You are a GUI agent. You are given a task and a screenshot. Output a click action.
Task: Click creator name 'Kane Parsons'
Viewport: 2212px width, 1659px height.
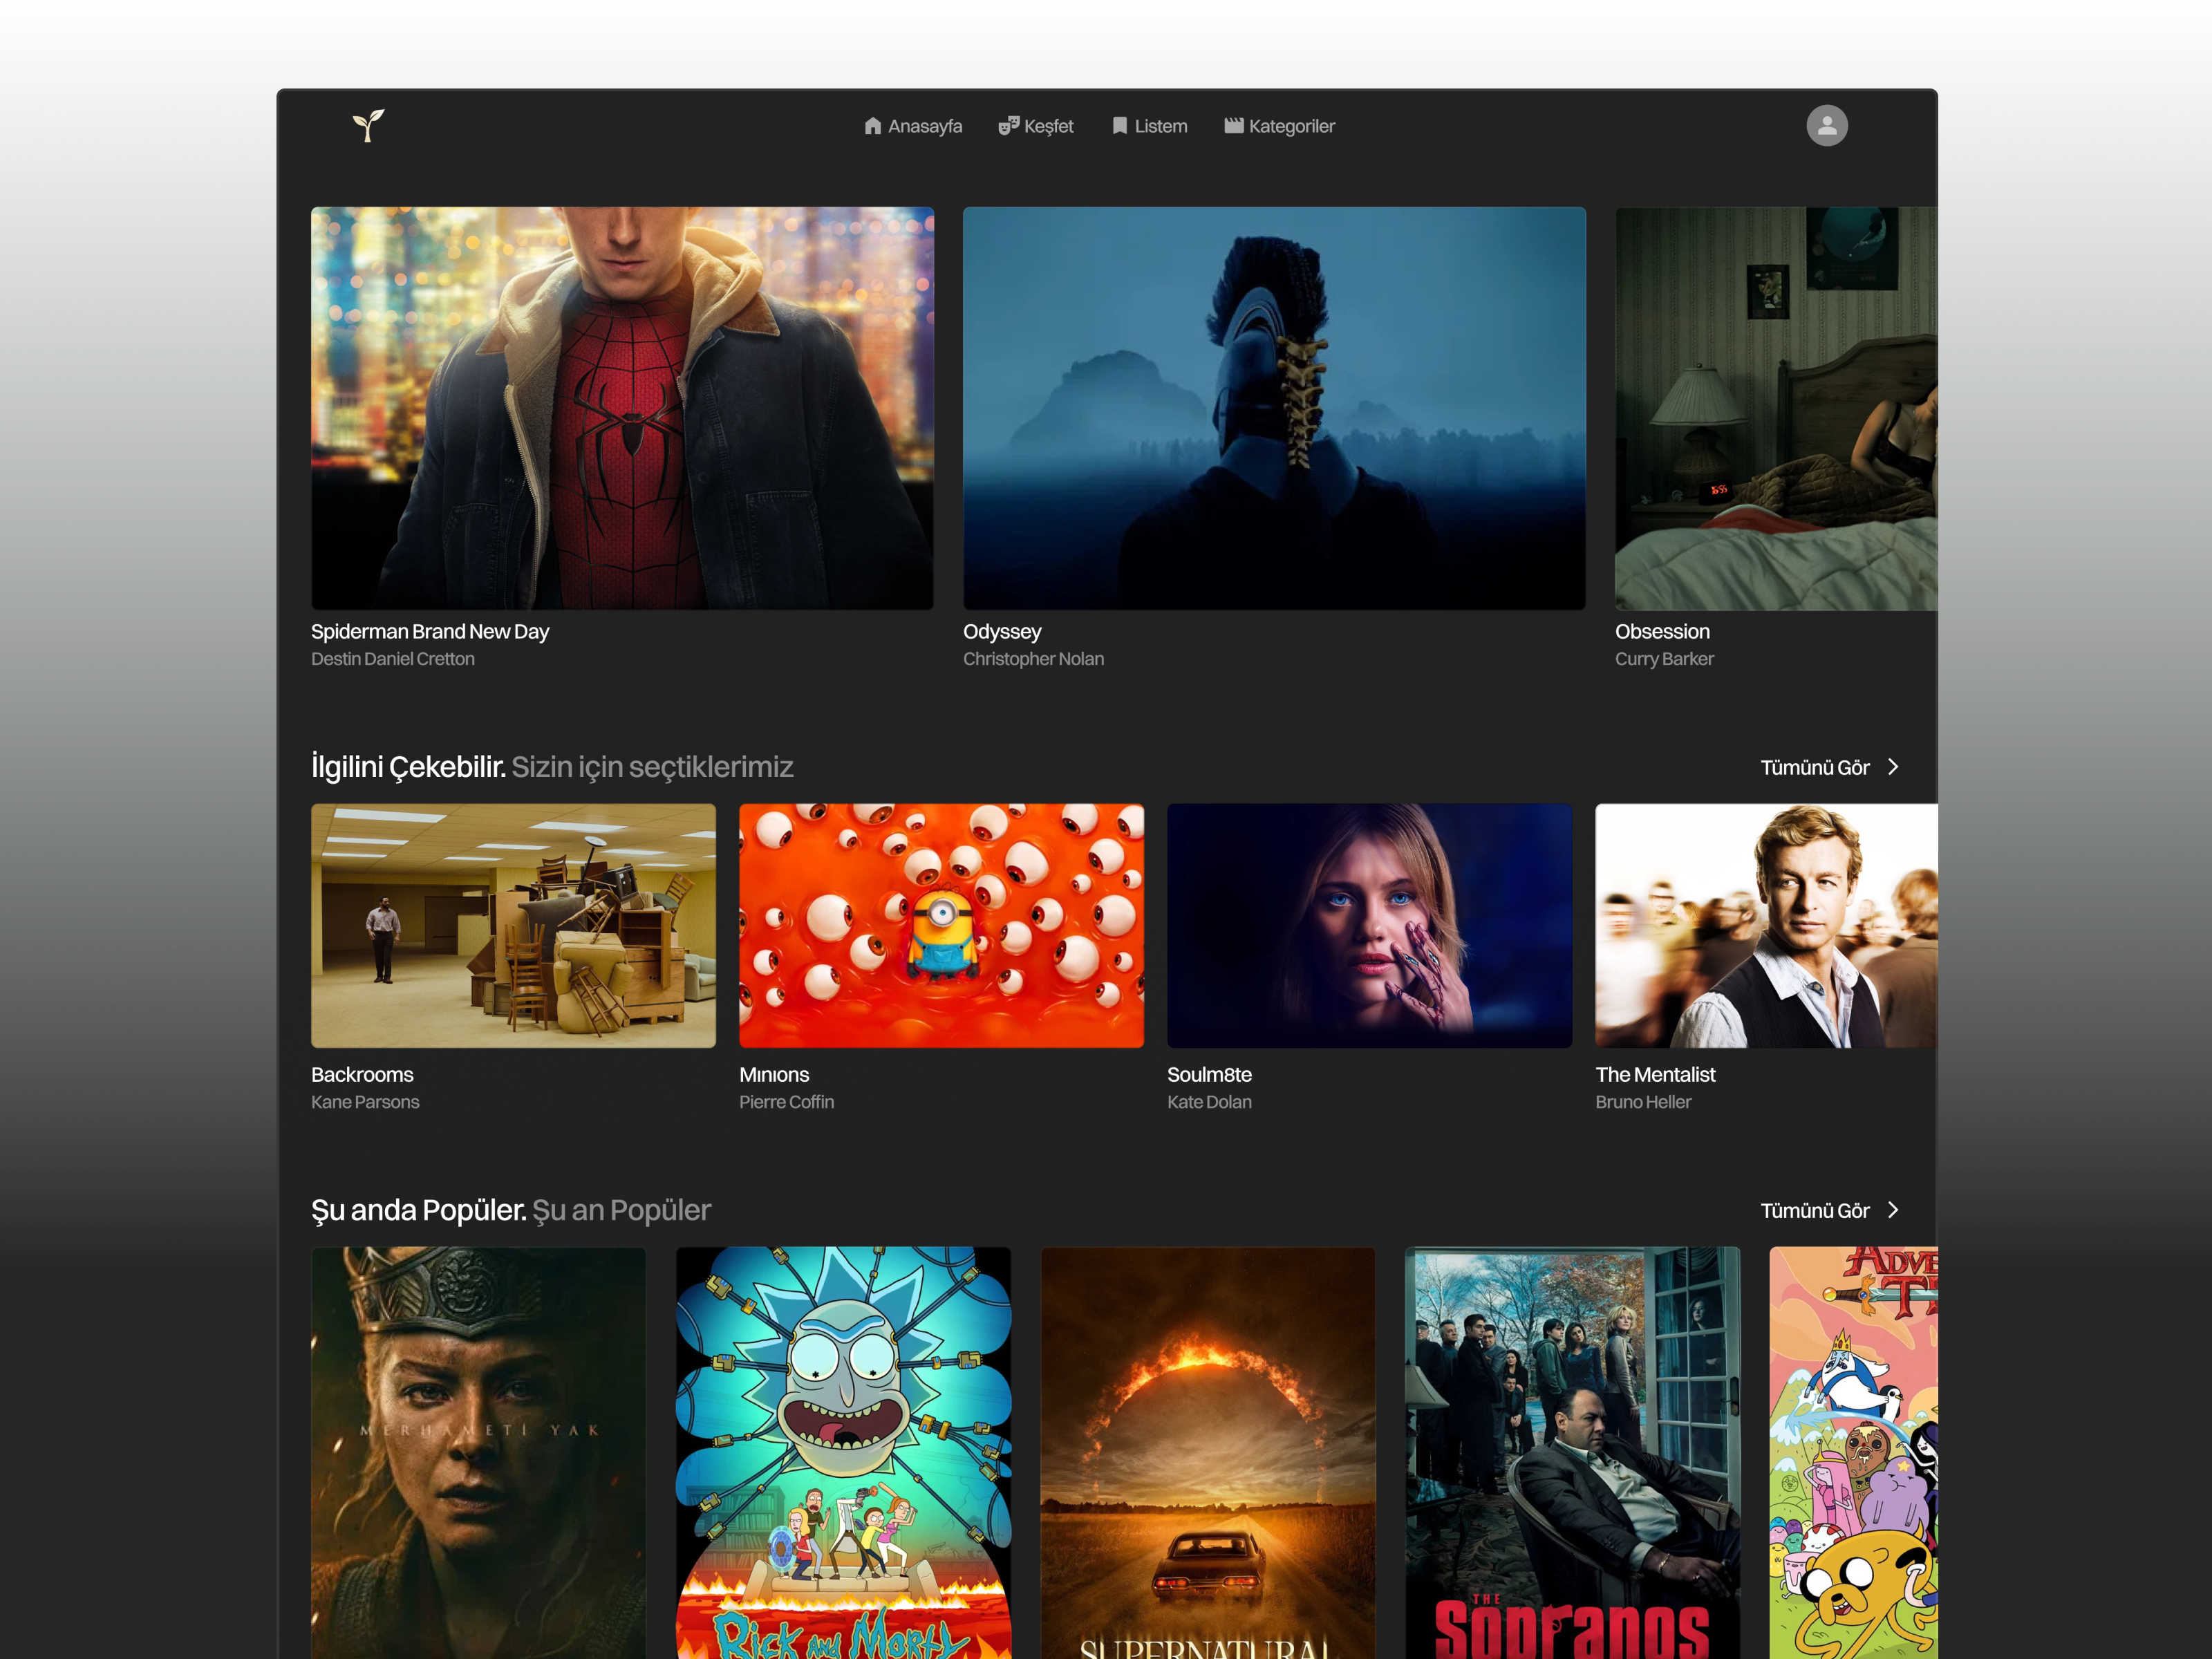(x=365, y=1102)
